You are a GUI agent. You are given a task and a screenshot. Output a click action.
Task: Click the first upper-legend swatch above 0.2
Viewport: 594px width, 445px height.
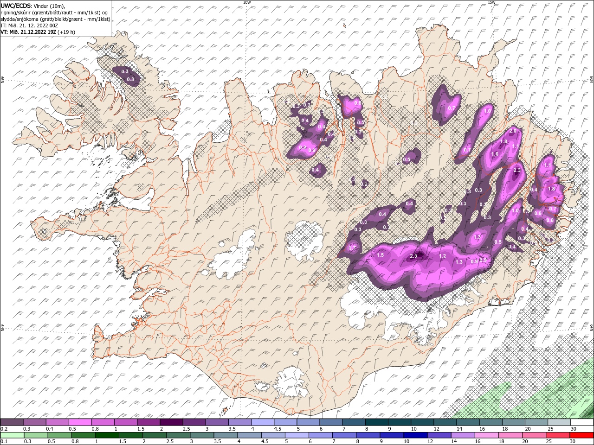tap(12, 422)
